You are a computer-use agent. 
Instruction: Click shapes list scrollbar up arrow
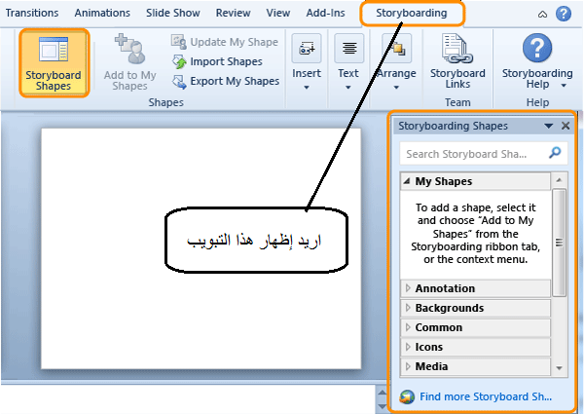pos(559,180)
